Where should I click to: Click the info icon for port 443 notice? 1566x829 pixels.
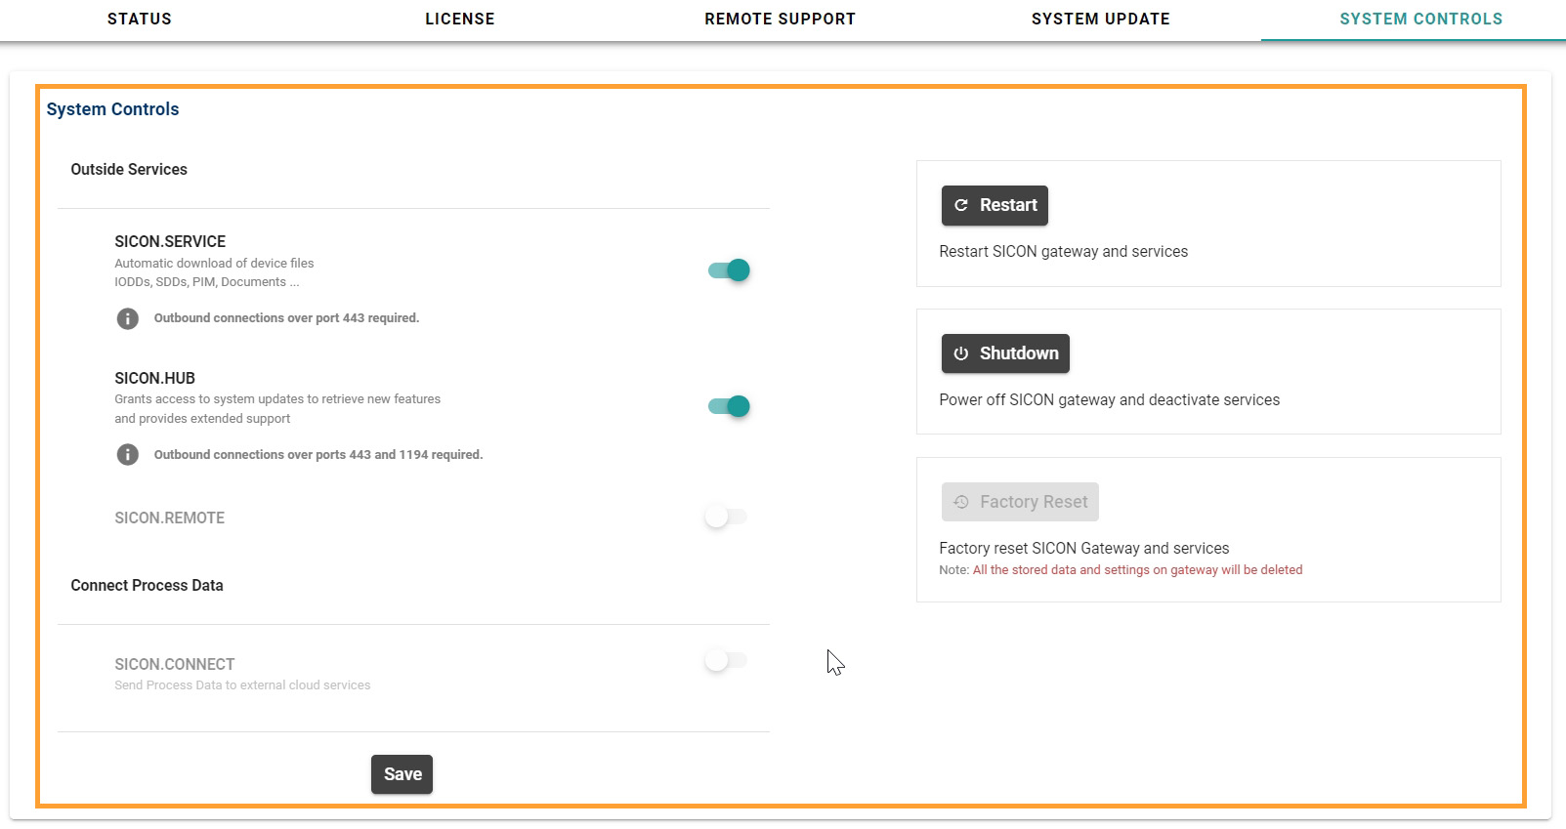[x=128, y=318]
